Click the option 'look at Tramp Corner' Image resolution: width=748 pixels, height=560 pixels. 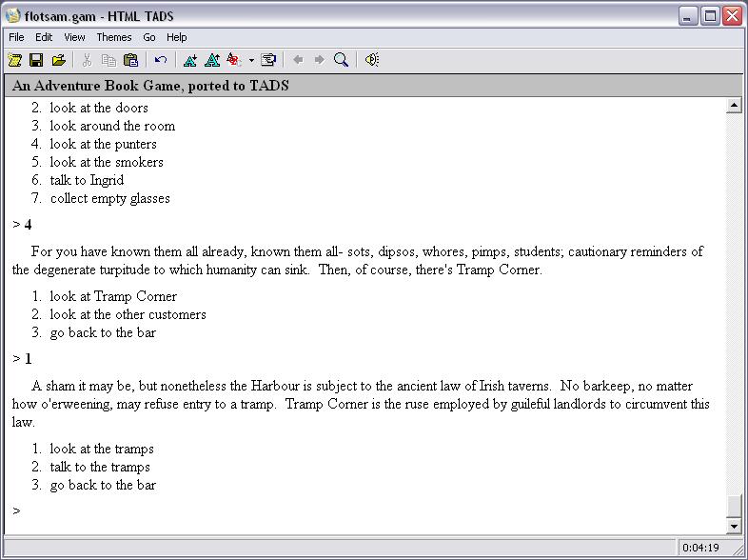click(x=113, y=296)
